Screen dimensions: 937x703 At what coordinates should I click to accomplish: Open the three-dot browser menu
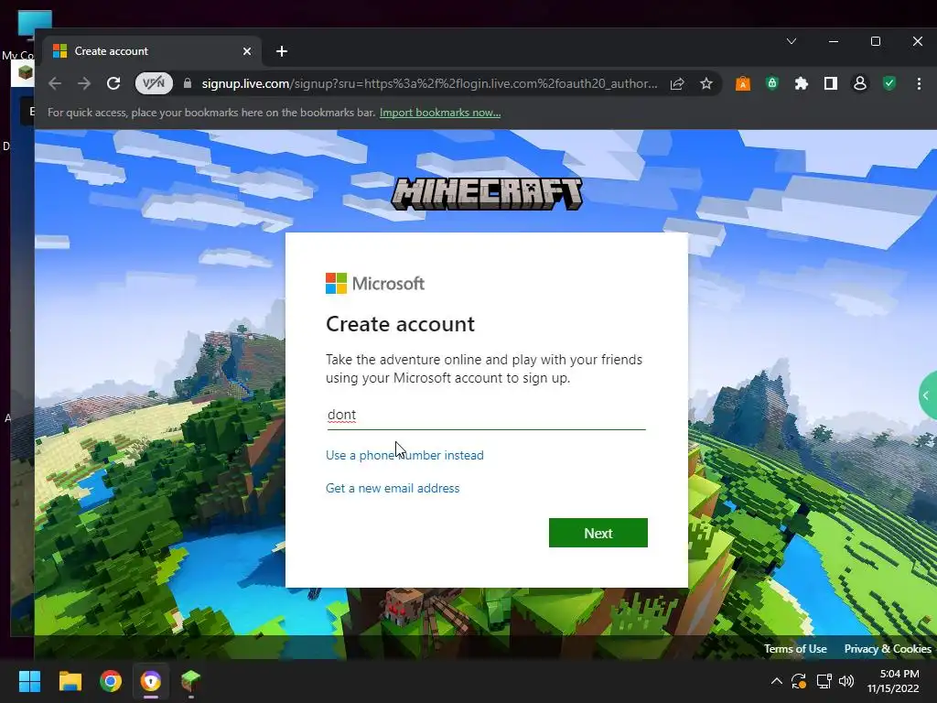pos(919,83)
